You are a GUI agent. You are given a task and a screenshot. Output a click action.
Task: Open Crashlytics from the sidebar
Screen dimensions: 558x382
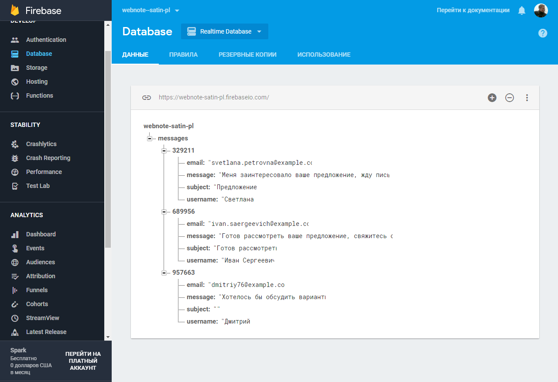(41, 144)
